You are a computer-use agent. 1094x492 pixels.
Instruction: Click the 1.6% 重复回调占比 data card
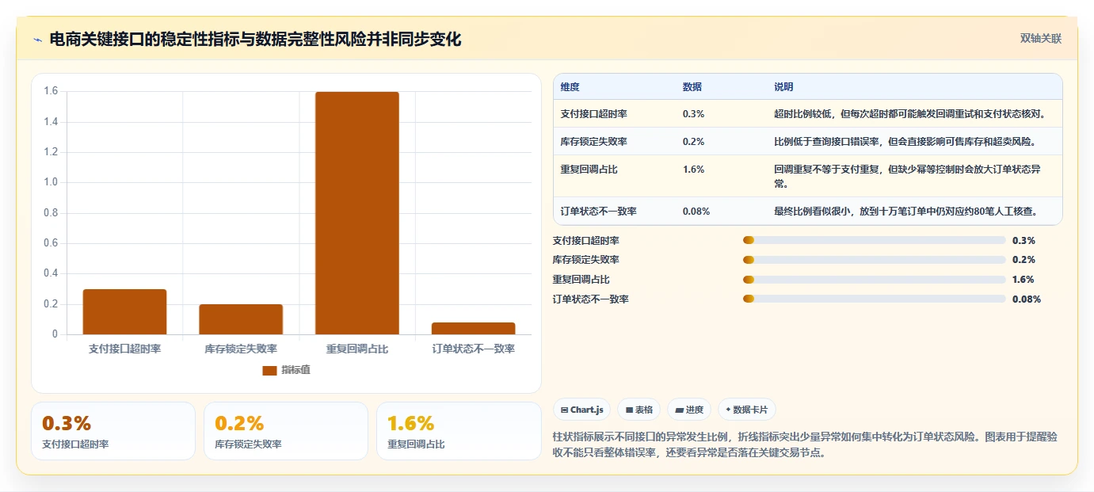(x=459, y=431)
